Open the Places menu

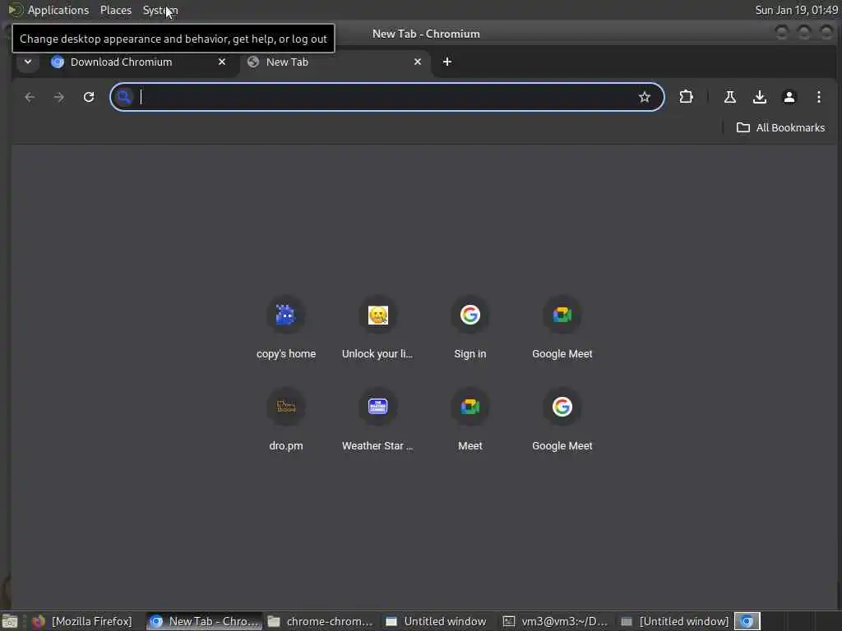(x=115, y=10)
